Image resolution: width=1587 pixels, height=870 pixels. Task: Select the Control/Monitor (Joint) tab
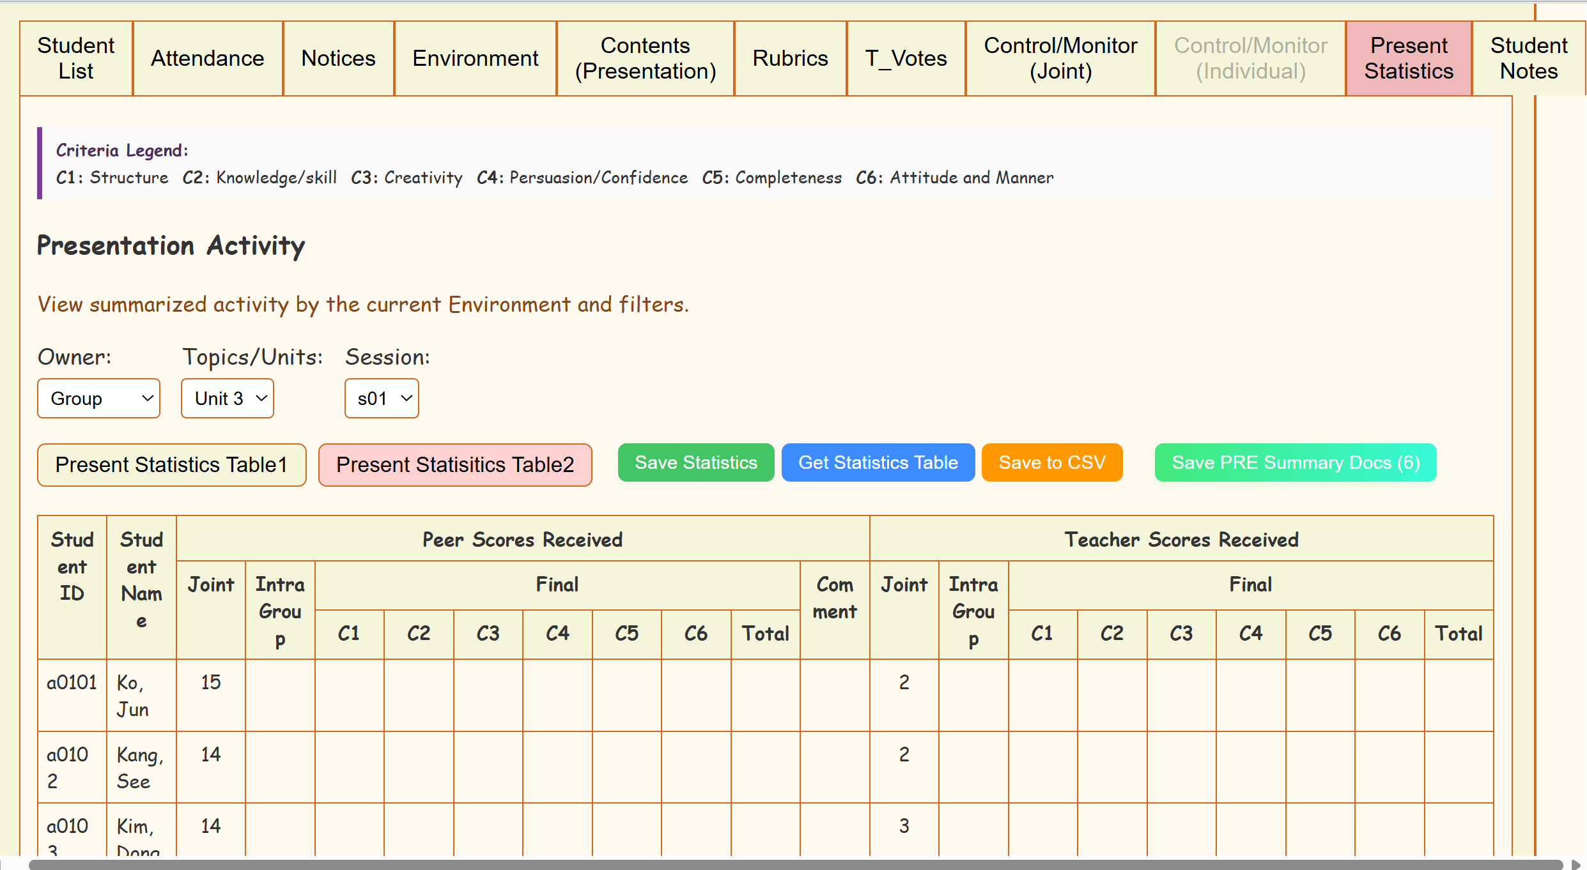1060,58
